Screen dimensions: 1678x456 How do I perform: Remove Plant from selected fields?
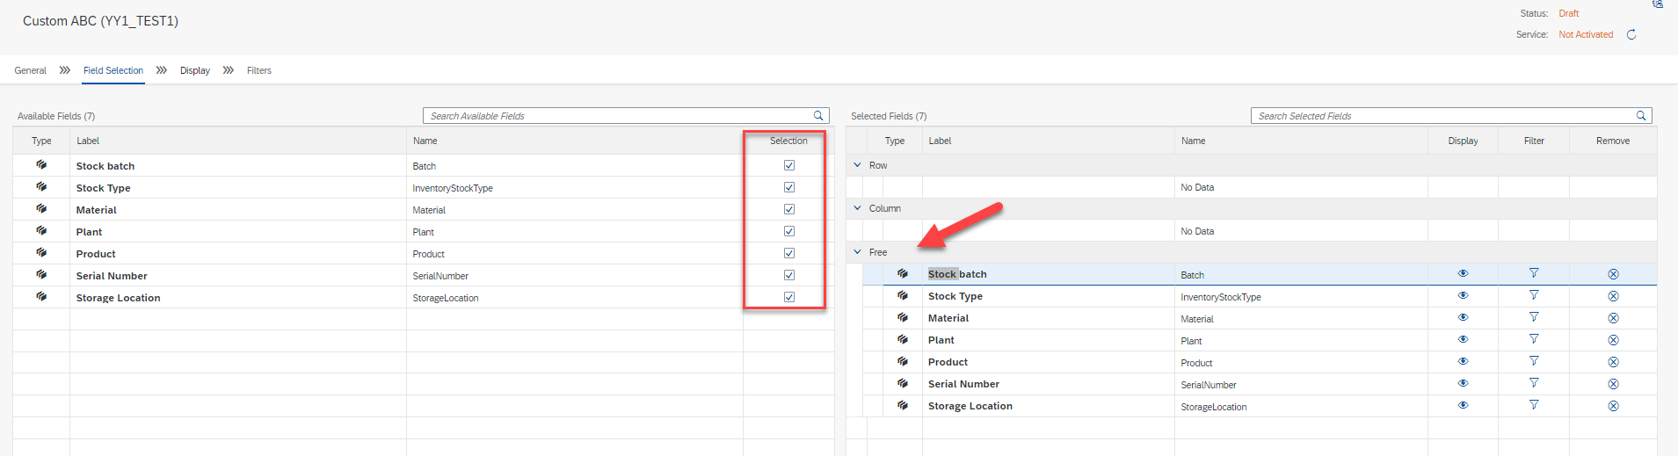coord(1613,340)
